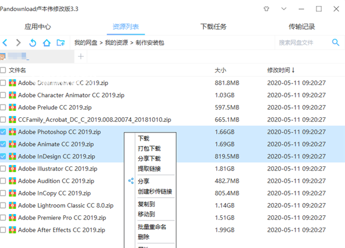Click zip icon of Adobe Character Animator

(12, 95)
